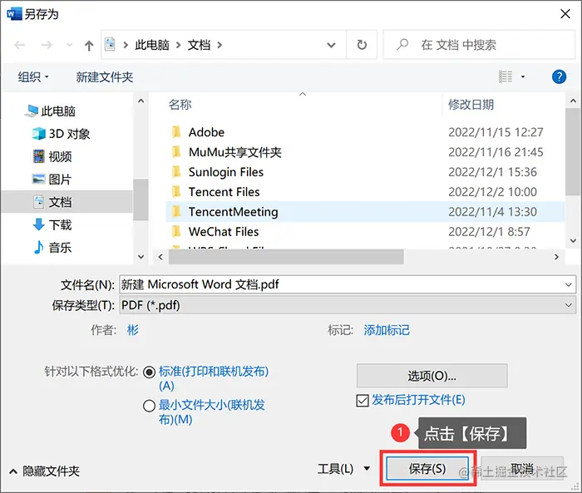The width and height of the screenshot is (582, 493).
Task: Select the TencentMeeting folder
Action: coord(365,212)
